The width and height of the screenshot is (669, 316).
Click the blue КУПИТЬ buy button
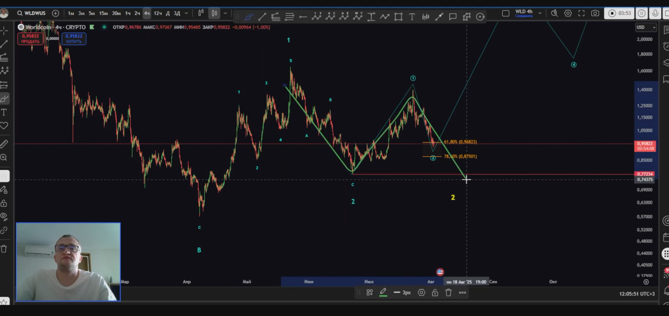[x=74, y=39]
